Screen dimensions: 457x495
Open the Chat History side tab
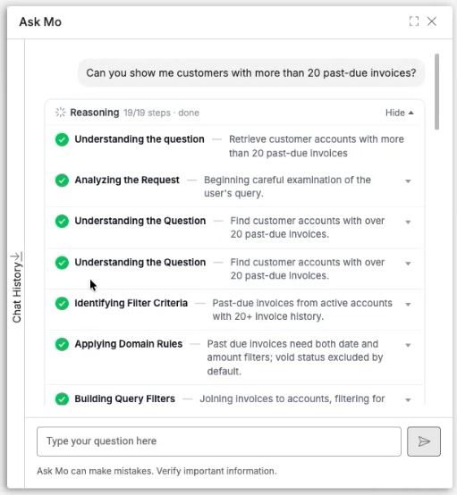point(17,293)
